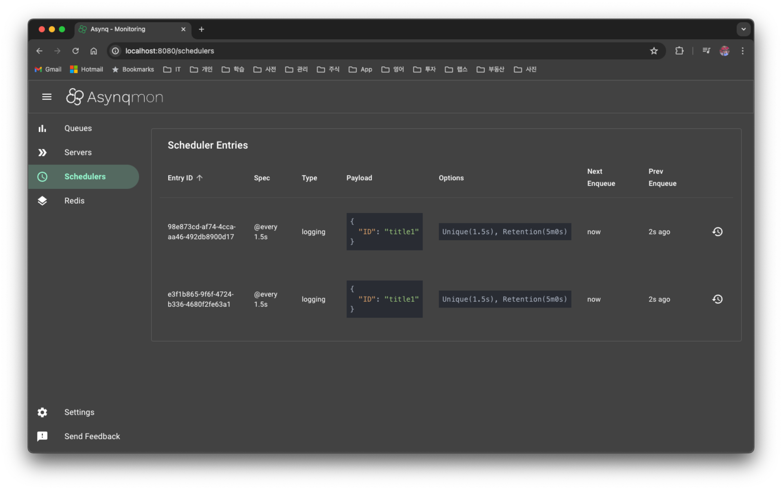Open the Settings page

pos(79,412)
